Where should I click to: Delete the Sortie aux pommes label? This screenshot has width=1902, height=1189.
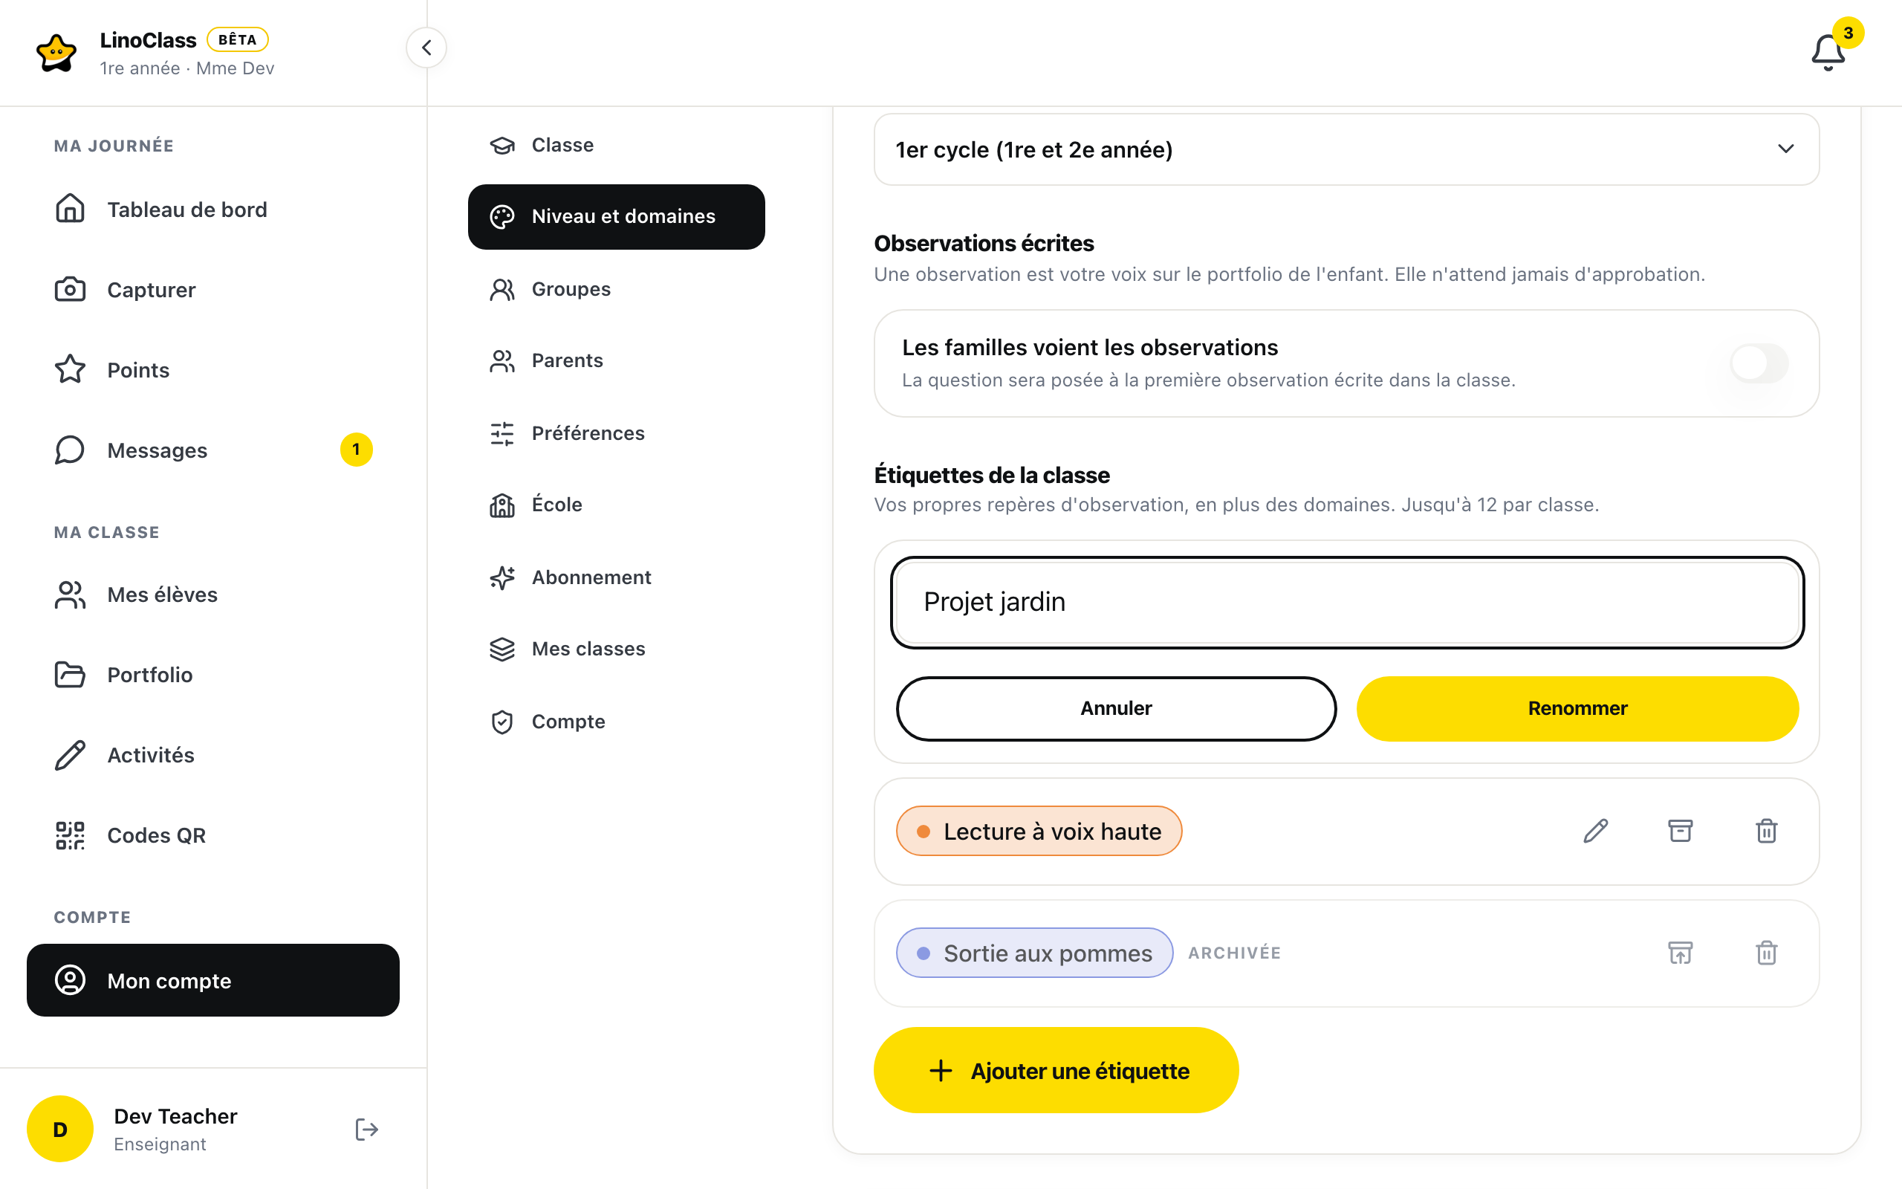1767,953
